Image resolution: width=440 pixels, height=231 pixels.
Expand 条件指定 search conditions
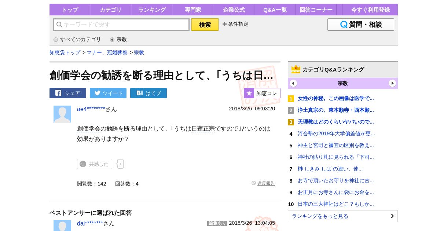(x=235, y=24)
